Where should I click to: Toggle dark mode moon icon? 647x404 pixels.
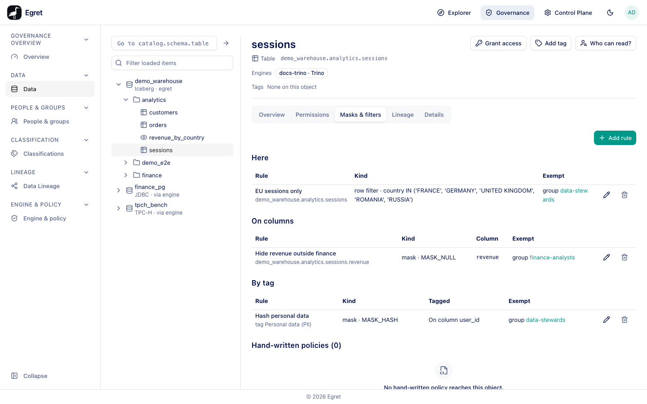pyautogui.click(x=610, y=13)
